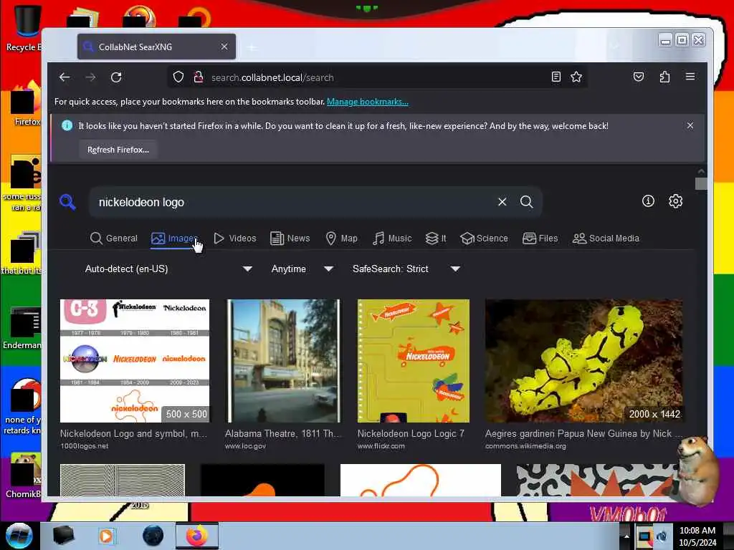Switch to the General search category
The image size is (734, 550).
[114, 238]
